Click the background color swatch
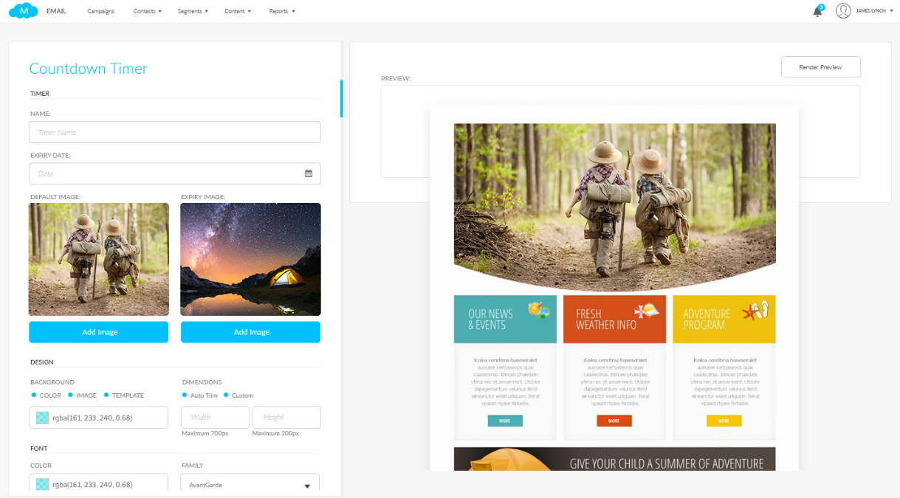Image resolution: width=900 pixels, height=498 pixels. (42, 418)
